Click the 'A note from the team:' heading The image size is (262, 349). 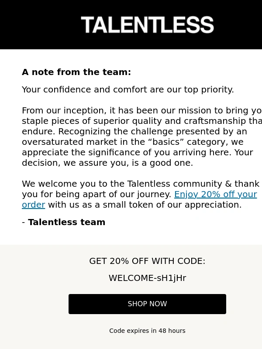pos(76,72)
